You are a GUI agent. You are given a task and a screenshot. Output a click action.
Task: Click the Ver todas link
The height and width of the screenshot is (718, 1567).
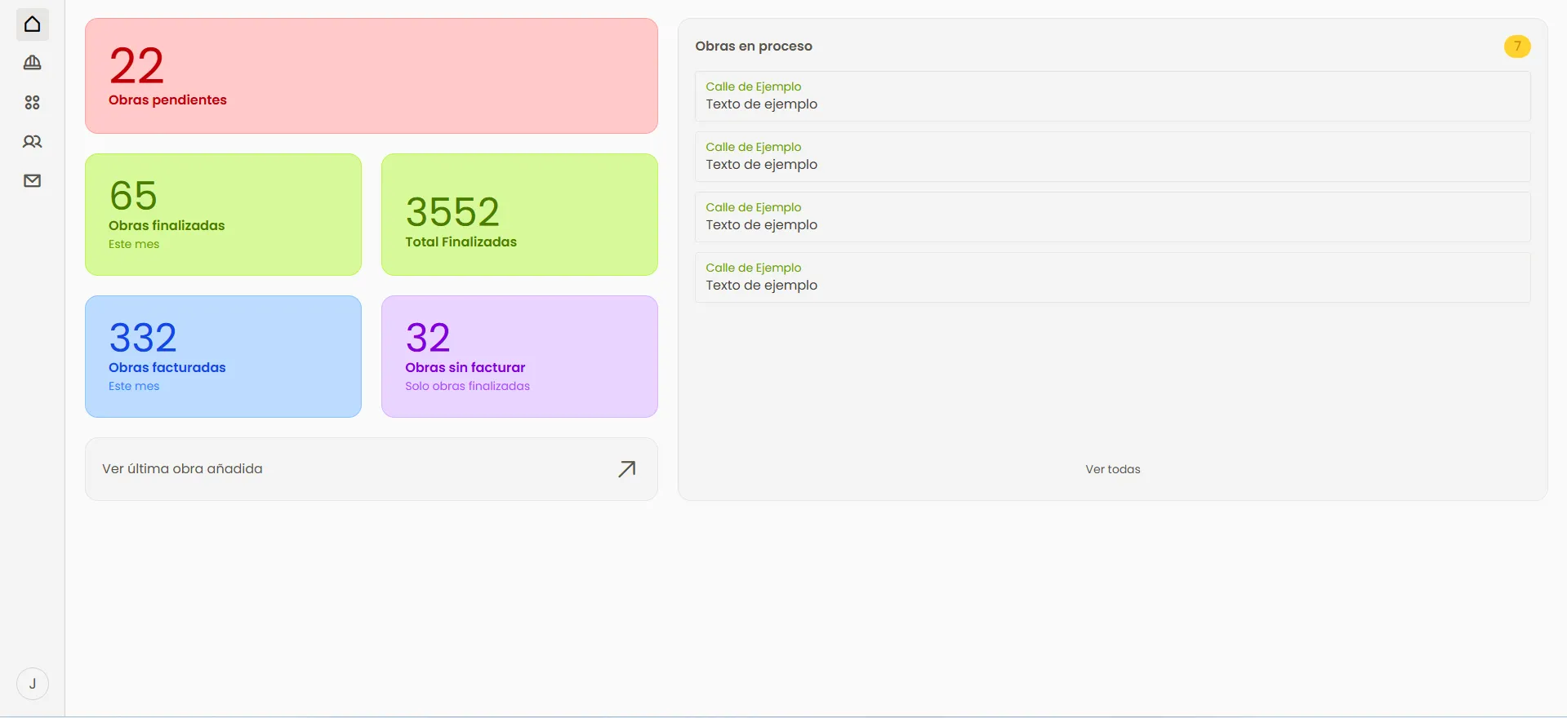tap(1113, 469)
